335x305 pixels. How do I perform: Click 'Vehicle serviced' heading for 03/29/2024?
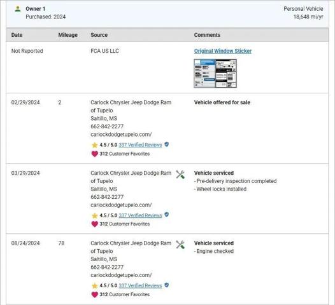214,173
